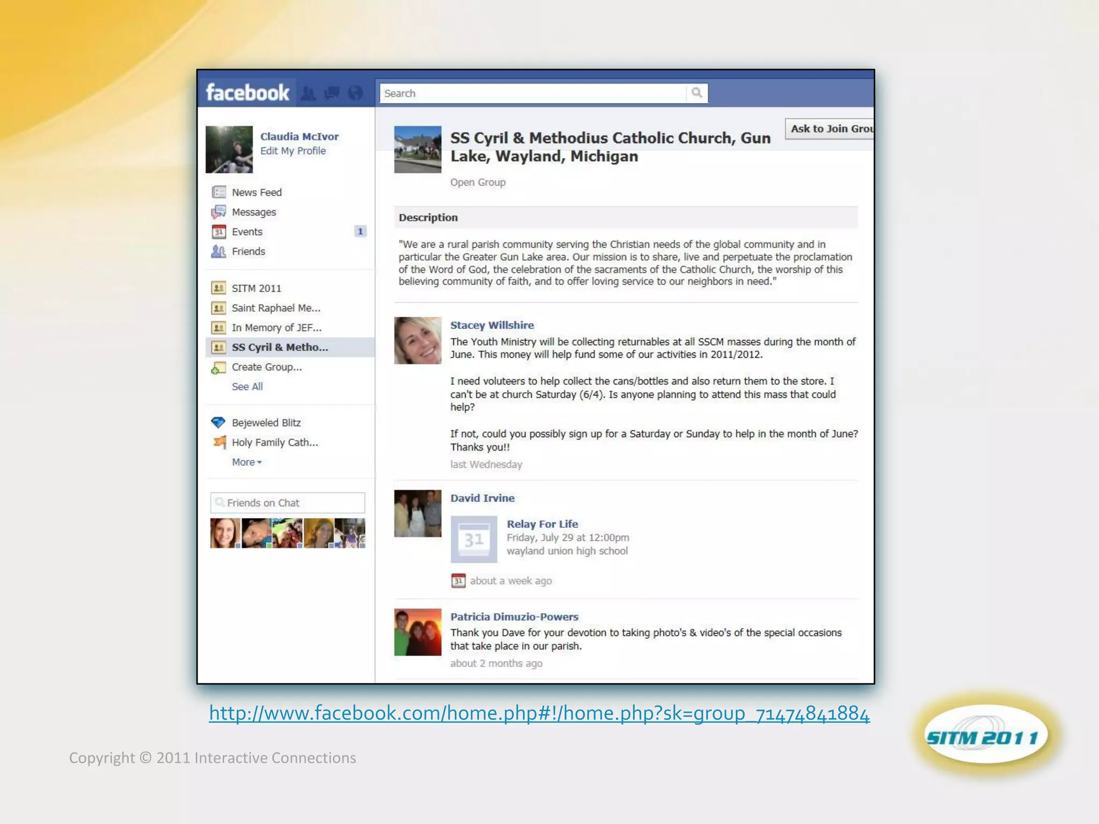Screen dimensions: 1099x824
Task: Click the church group photo thumbnail
Action: click(417, 149)
